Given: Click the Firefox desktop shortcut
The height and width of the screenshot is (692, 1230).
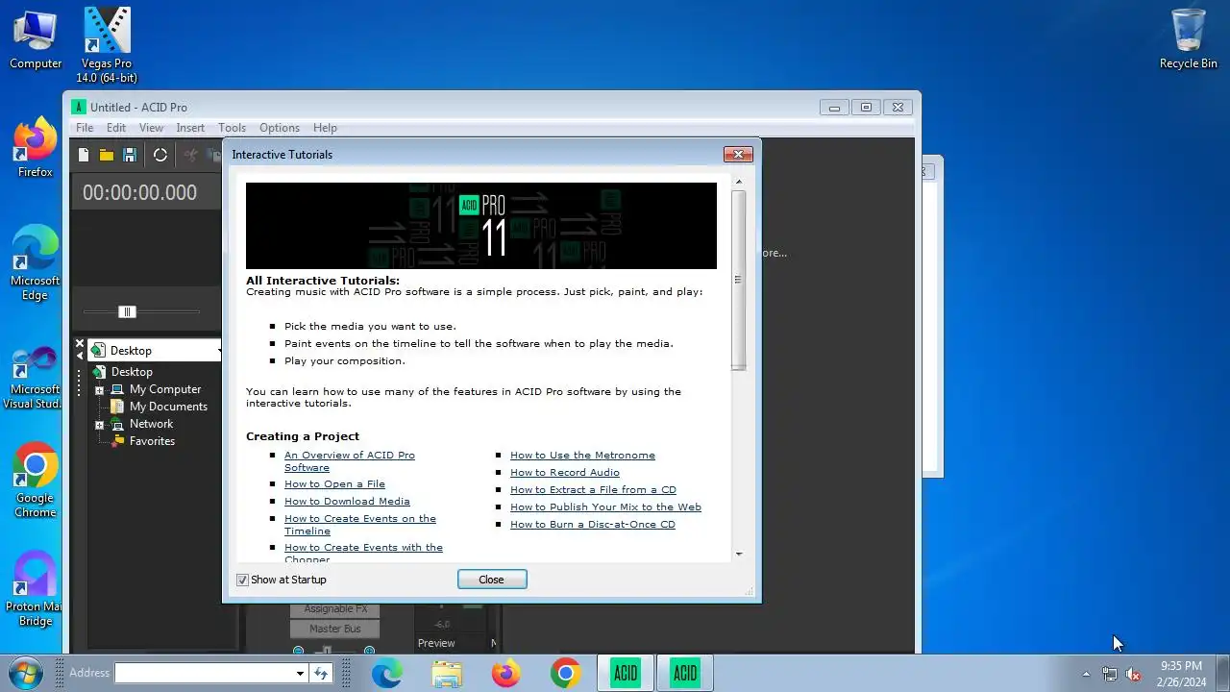Looking at the screenshot, I should click(x=36, y=147).
